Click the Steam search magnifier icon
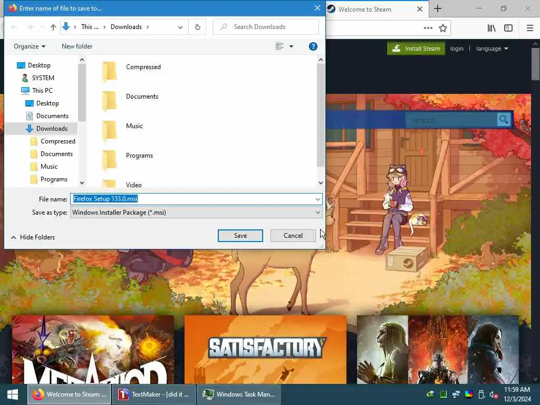Image resolution: width=540 pixels, height=405 pixels. 504,120
